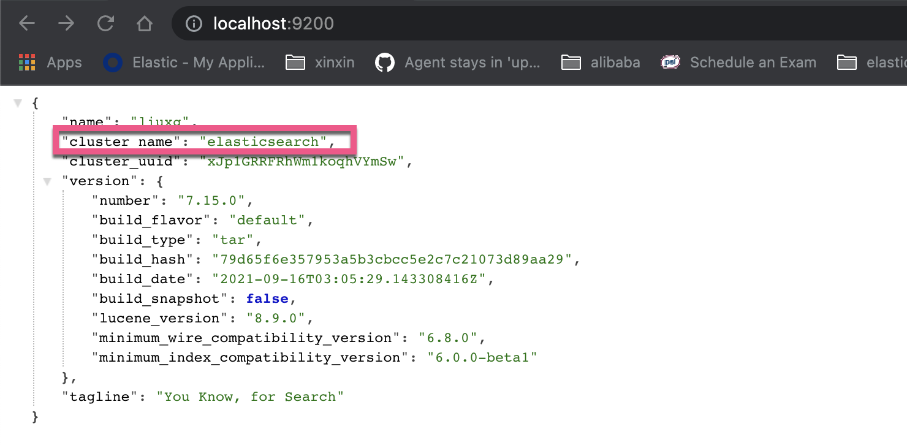Select the "6.0.0-beta1" value

[482, 357]
